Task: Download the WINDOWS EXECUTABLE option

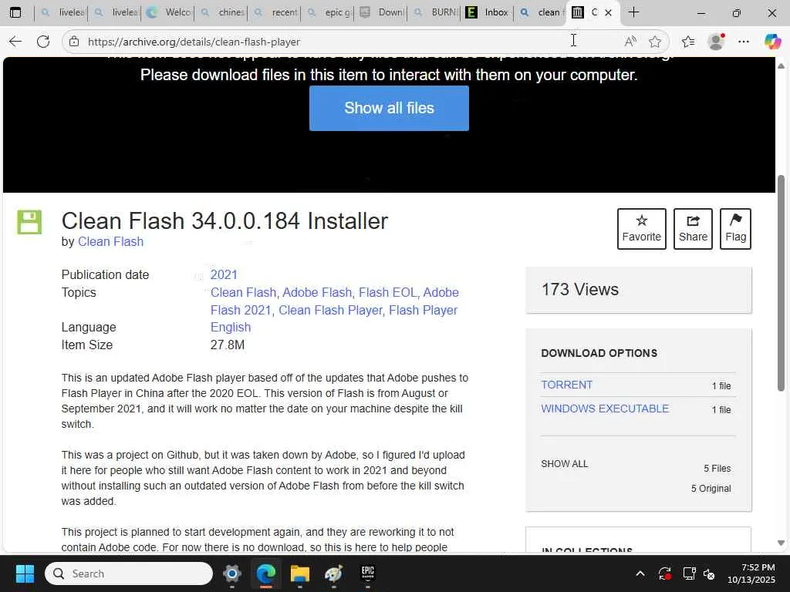Action: tap(605, 409)
